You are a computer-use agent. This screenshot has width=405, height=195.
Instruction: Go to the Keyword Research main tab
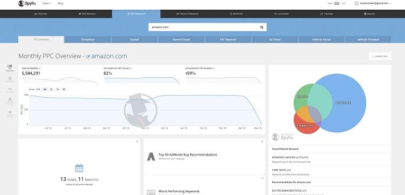[187, 14]
